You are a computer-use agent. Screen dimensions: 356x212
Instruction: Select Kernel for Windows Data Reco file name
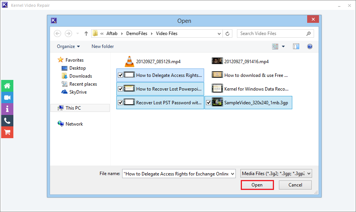[x=256, y=89]
